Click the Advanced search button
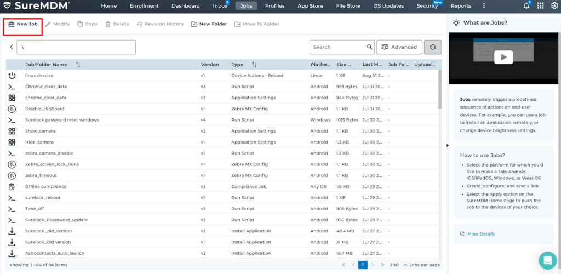This screenshot has height=274, width=561. (399, 47)
